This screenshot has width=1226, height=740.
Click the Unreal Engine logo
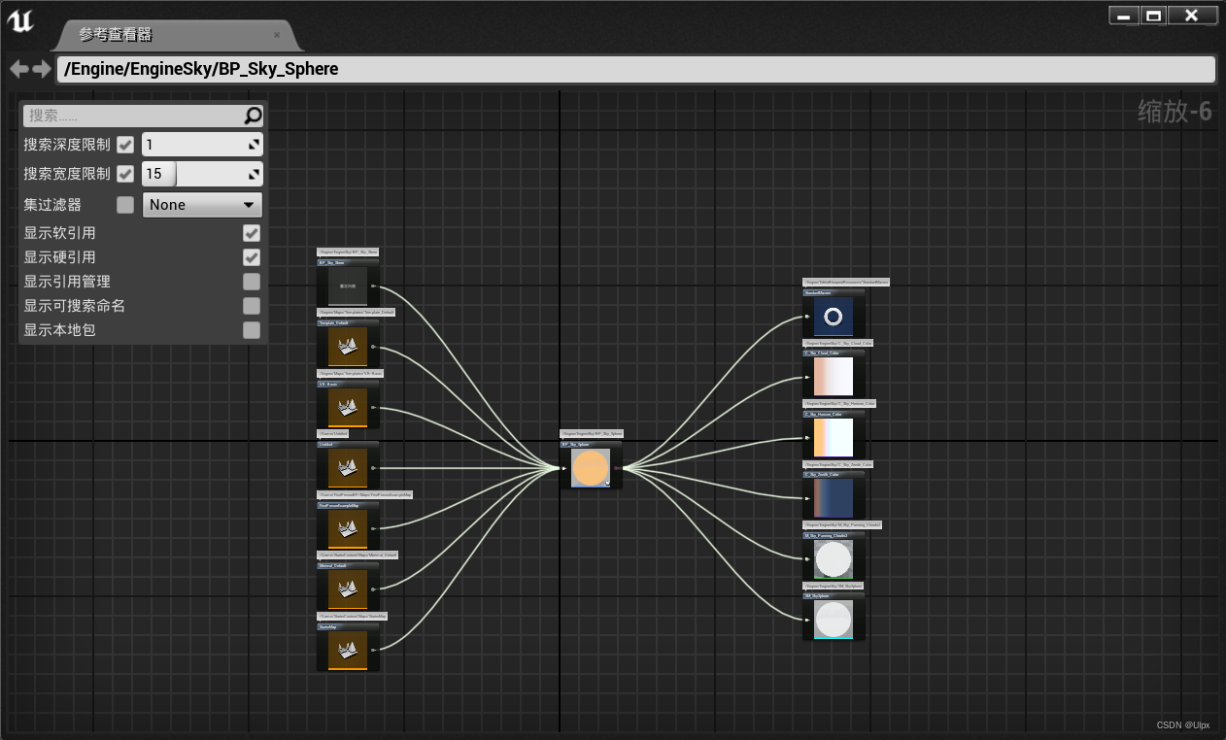click(20, 19)
